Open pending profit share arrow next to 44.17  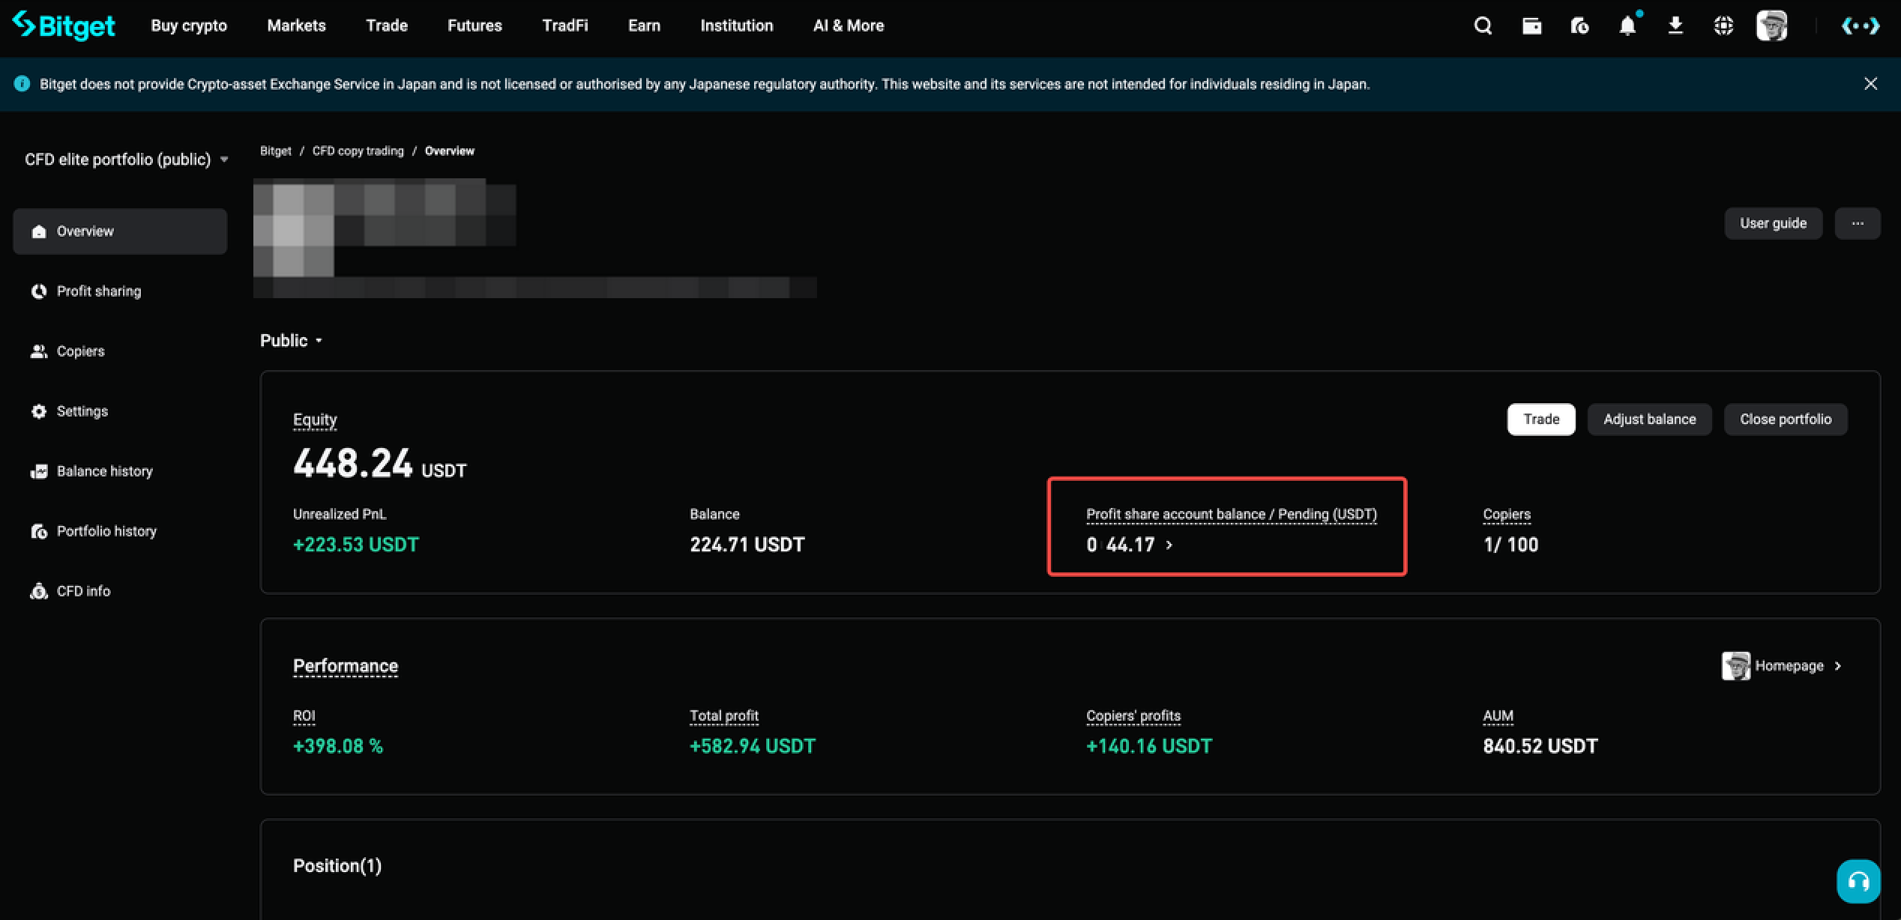click(1169, 545)
